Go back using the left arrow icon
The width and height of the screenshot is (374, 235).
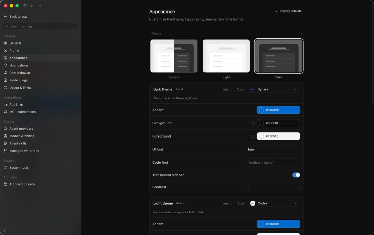(x=32, y=6)
